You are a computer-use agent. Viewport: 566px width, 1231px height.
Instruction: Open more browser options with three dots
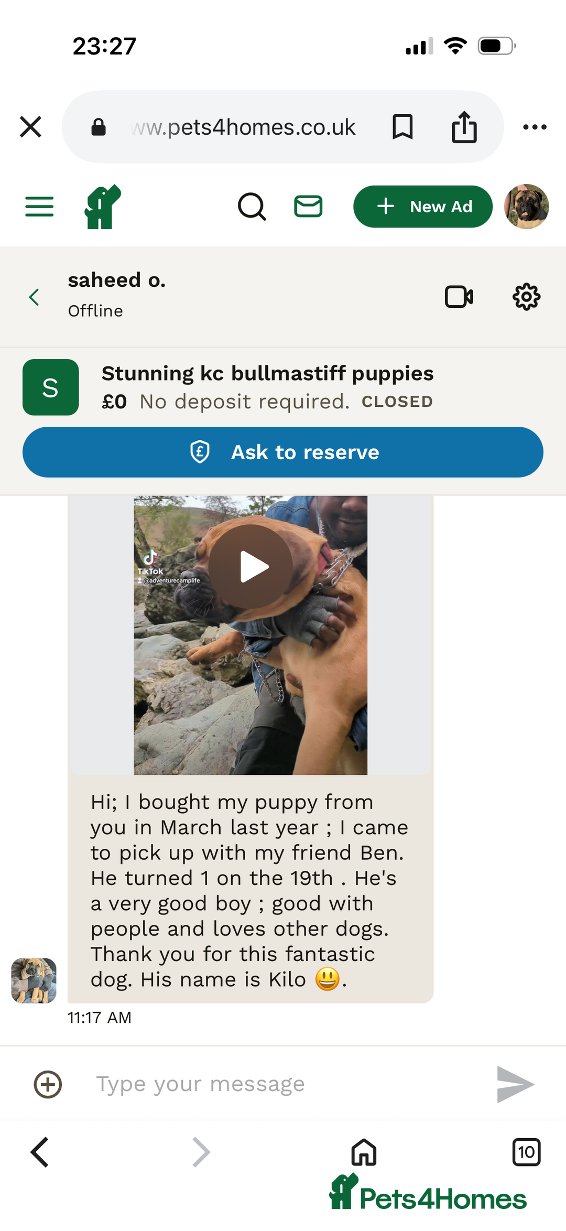tap(535, 126)
